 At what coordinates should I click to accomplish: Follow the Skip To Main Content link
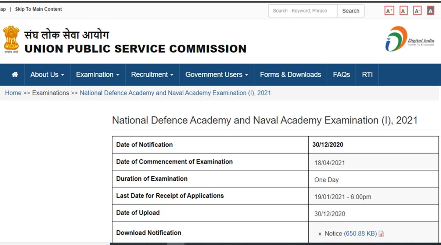(x=39, y=9)
